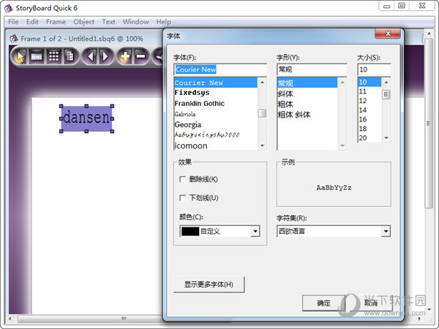Open the Text menu
439x329 pixels.
coord(108,21)
